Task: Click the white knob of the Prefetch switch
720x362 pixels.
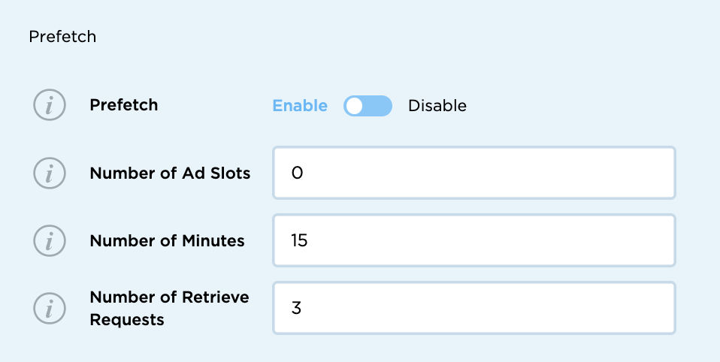Action: pyautogui.click(x=355, y=106)
